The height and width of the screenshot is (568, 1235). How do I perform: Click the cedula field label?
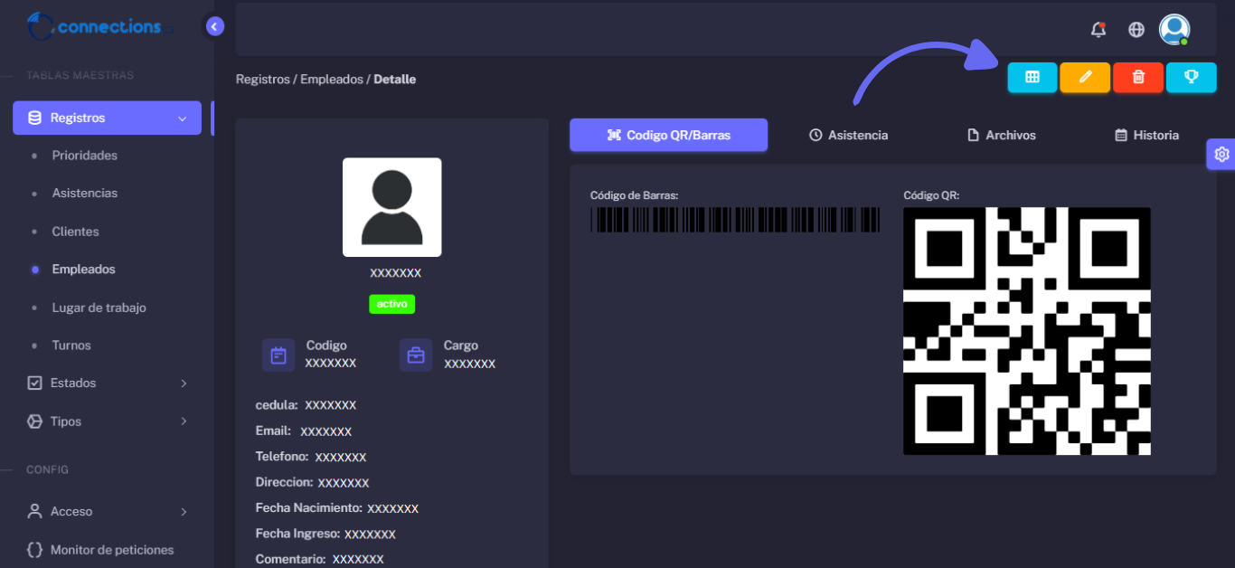pyautogui.click(x=277, y=404)
